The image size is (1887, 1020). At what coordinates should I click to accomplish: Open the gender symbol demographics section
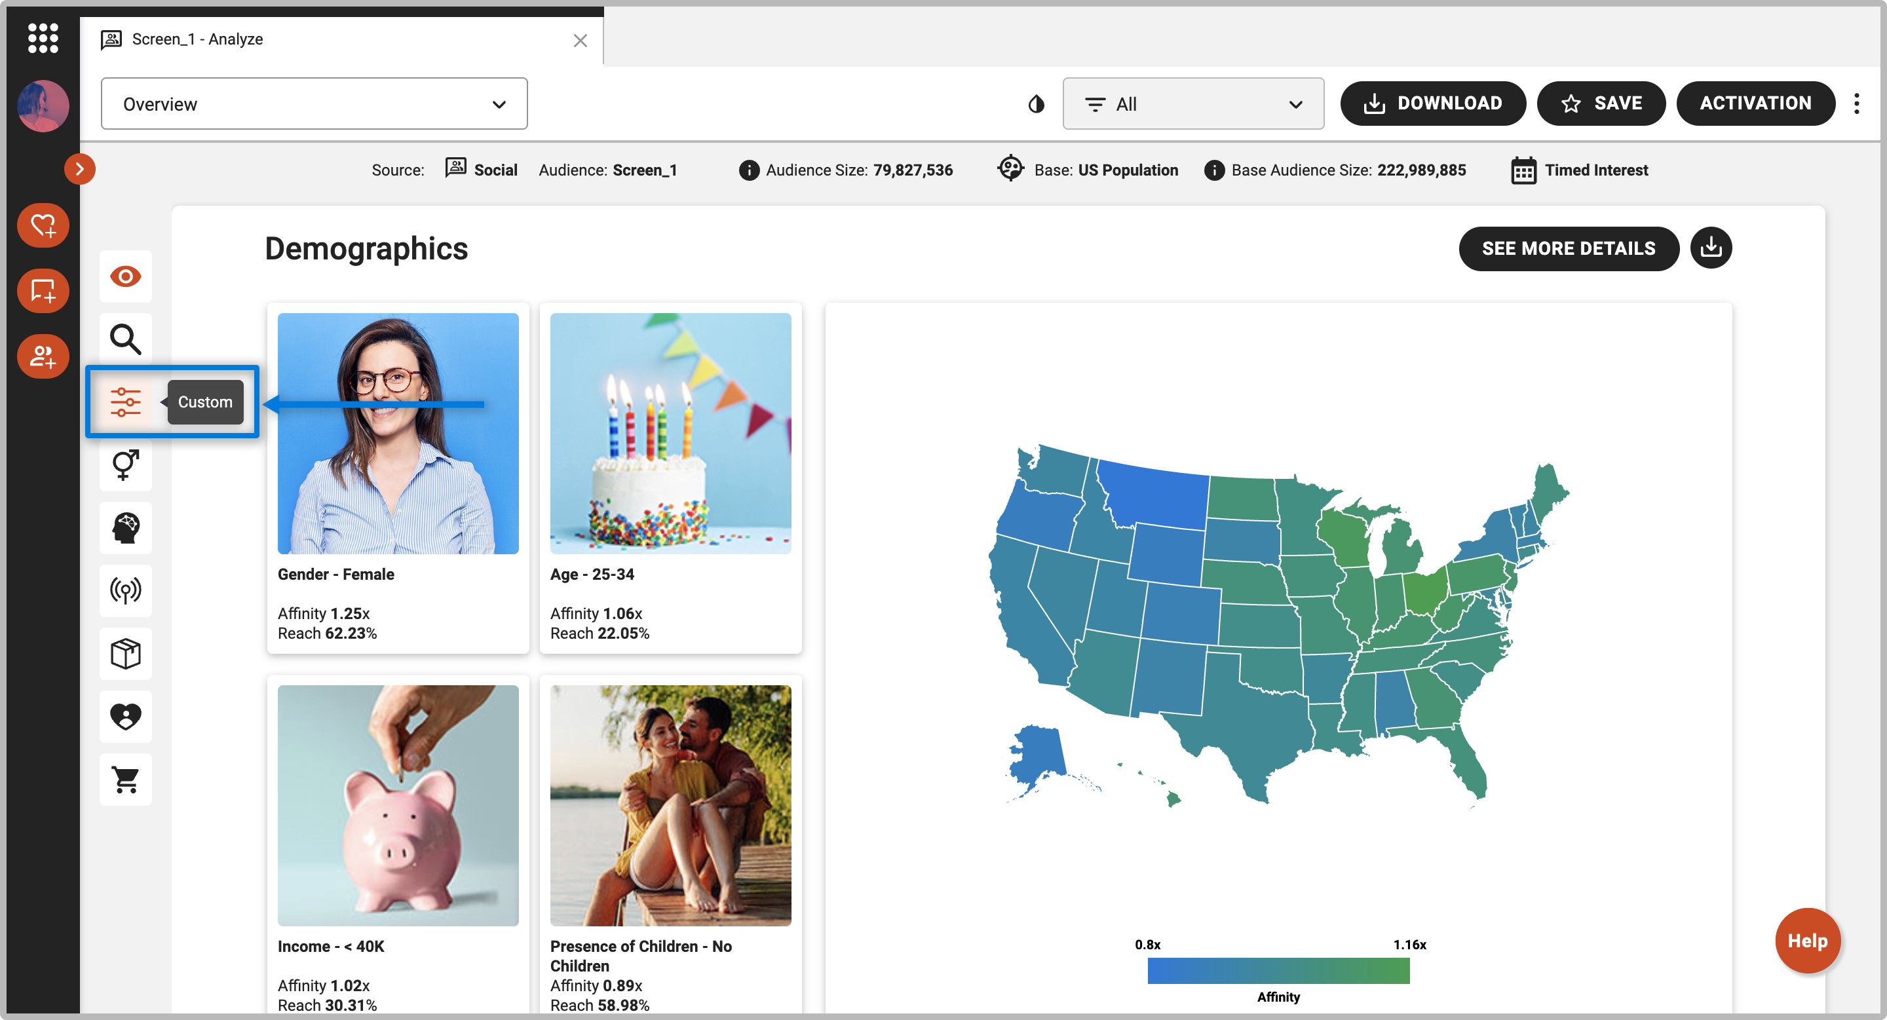[x=125, y=465]
